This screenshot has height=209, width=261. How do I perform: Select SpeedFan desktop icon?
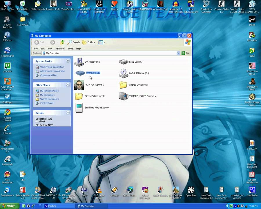click(x=191, y=192)
